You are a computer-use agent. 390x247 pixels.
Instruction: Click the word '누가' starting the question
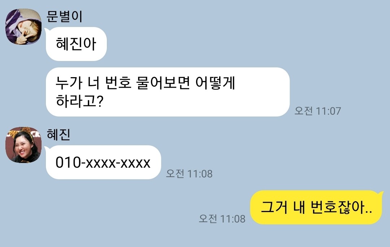tap(69, 83)
